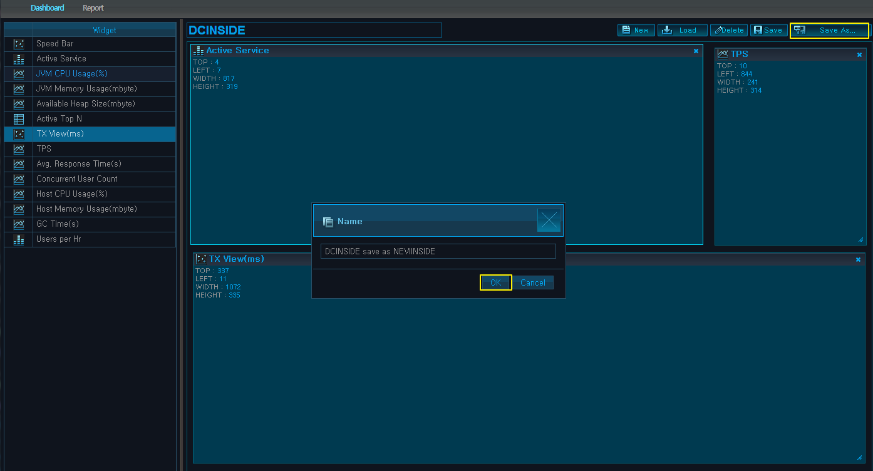The height and width of the screenshot is (471, 873).
Task: Select Available Heap Size(mbyte) widget row
Action: pos(90,104)
